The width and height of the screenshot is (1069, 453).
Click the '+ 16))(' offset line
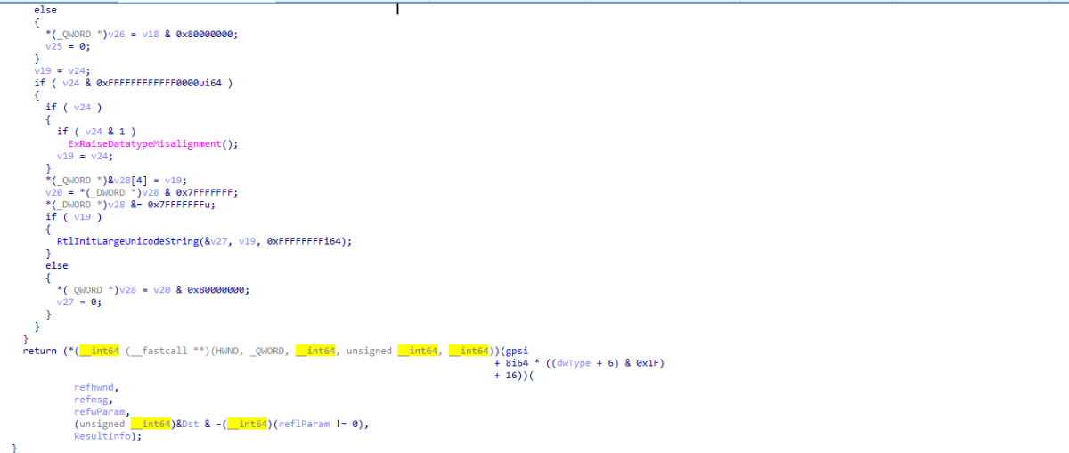pyautogui.click(x=513, y=376)
